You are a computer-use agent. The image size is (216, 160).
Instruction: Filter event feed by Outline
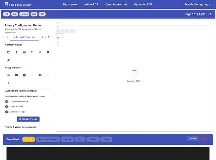pyautogui.click(x=93, y=139)
